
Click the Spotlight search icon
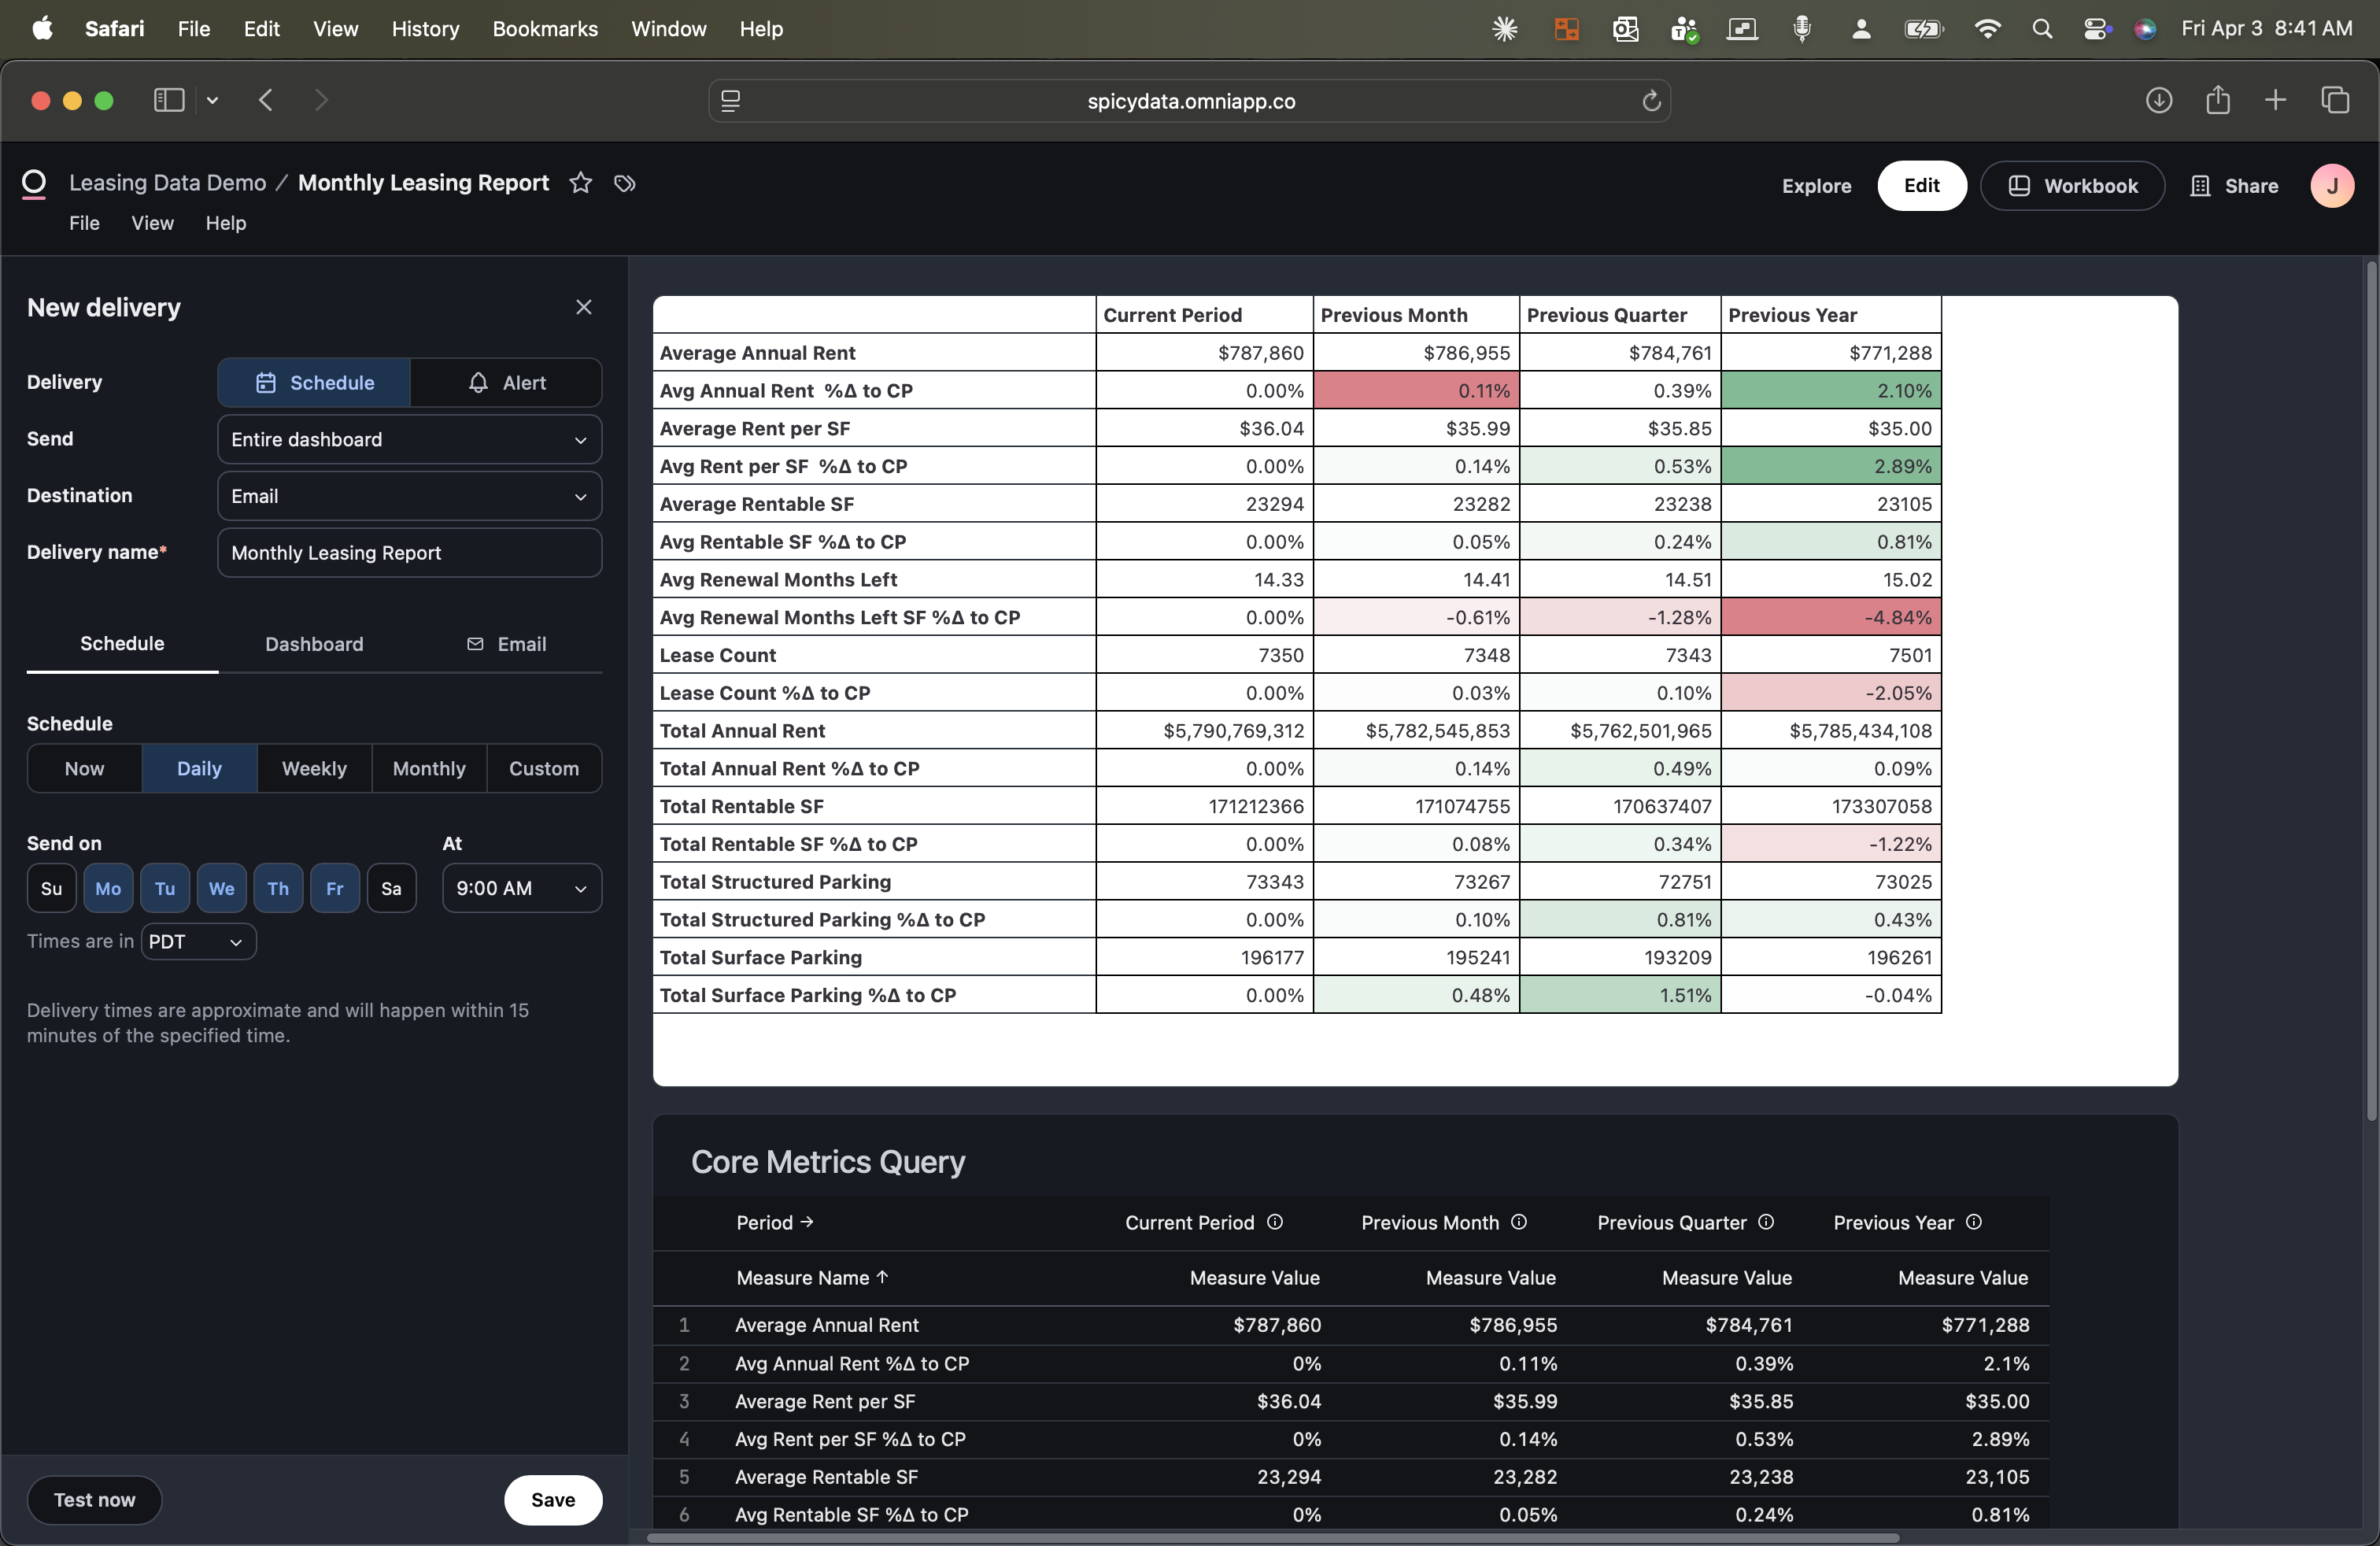[x=2043, y=29]
